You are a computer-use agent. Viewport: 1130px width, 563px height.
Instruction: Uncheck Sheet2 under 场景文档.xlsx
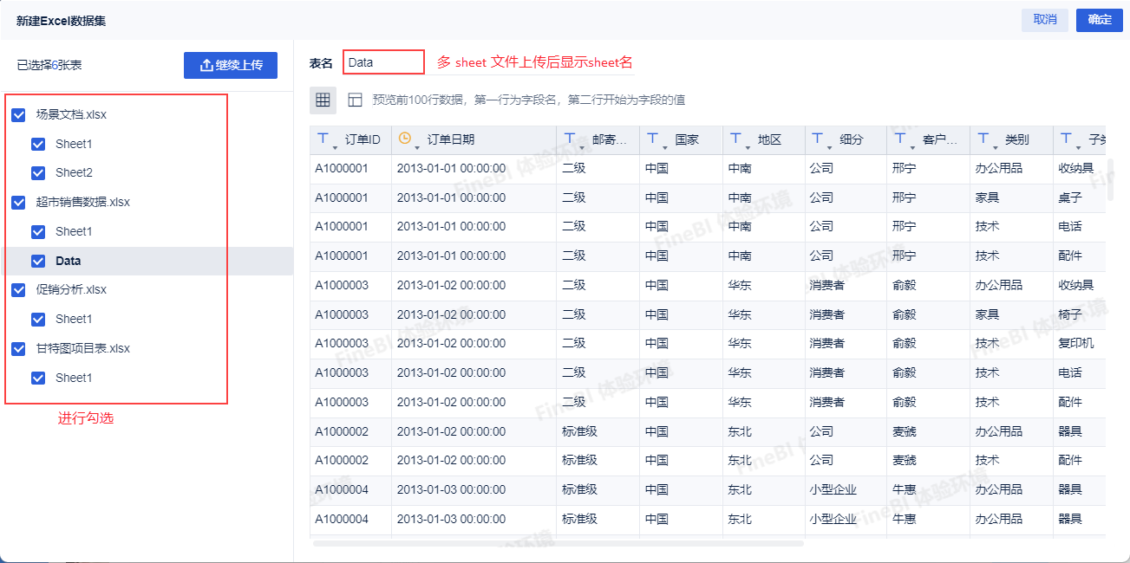38,172
